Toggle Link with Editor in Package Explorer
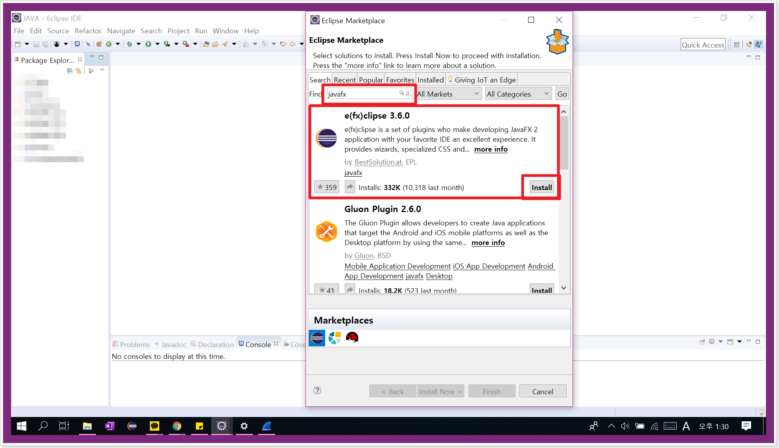Viewport: 779px width, 448px height. (79, 71)
